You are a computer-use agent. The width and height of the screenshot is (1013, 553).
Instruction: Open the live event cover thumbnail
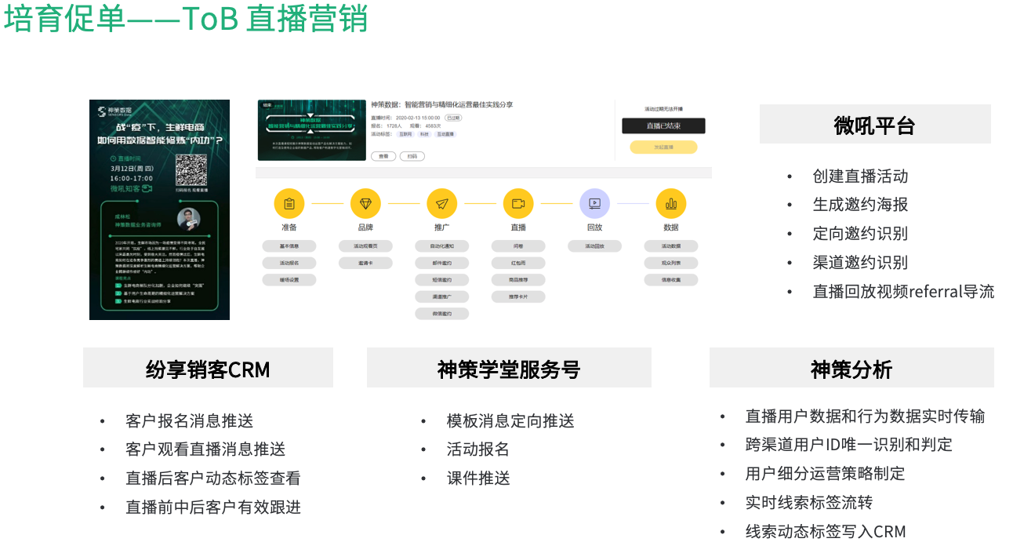[x=312, y=130]
